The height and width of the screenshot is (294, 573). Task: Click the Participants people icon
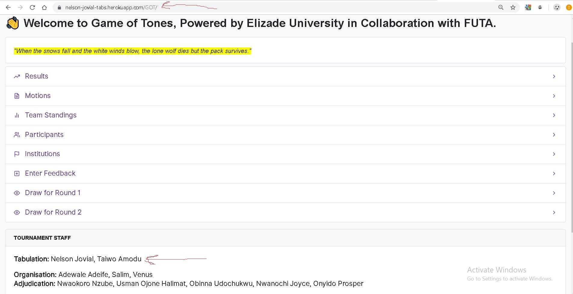(17, 135)
